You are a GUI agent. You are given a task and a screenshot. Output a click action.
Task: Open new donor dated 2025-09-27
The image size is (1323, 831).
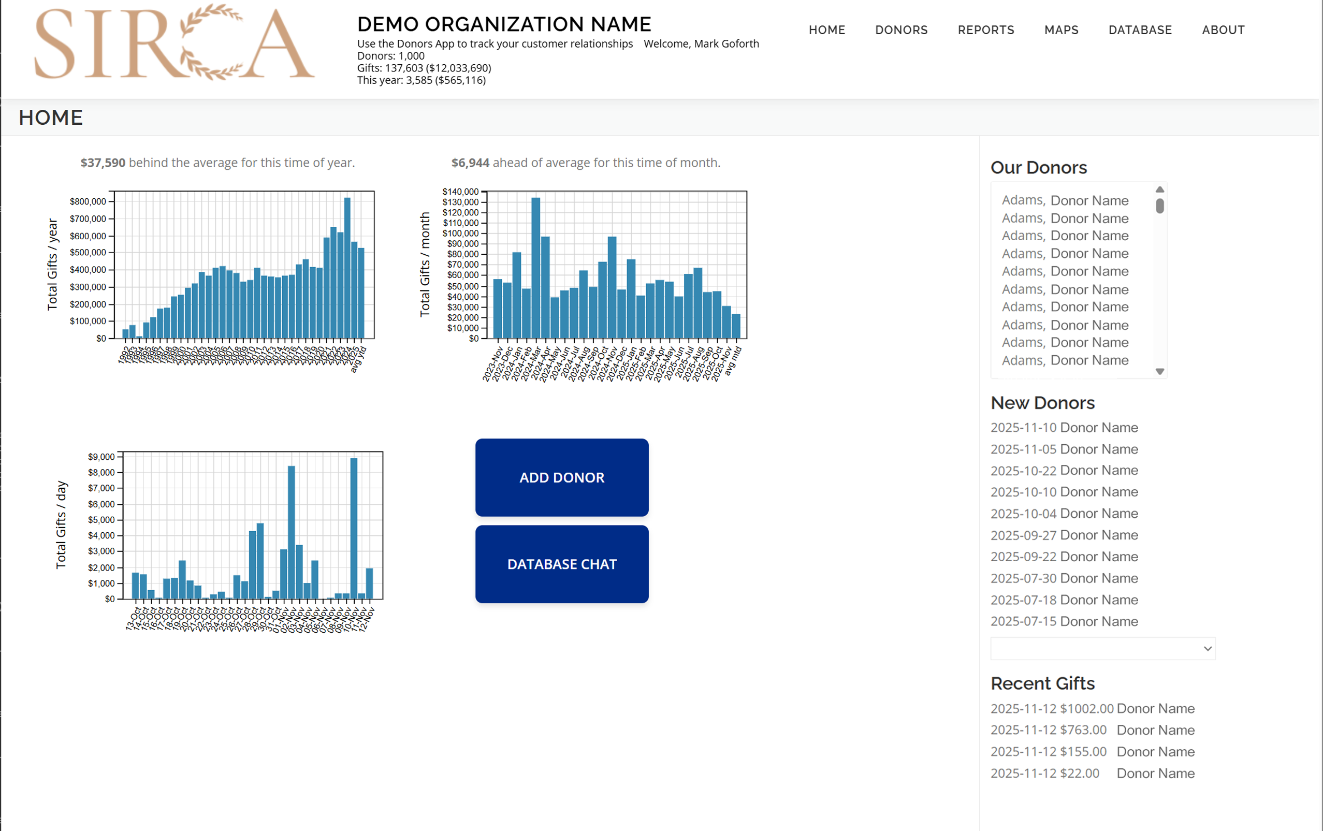(x=1064, y=535)
